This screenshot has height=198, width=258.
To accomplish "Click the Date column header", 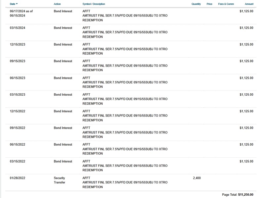I will pos(13,4).
